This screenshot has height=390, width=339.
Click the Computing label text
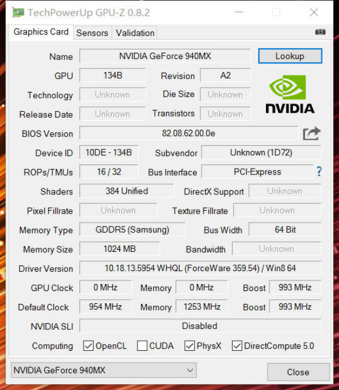coord(53,346)
